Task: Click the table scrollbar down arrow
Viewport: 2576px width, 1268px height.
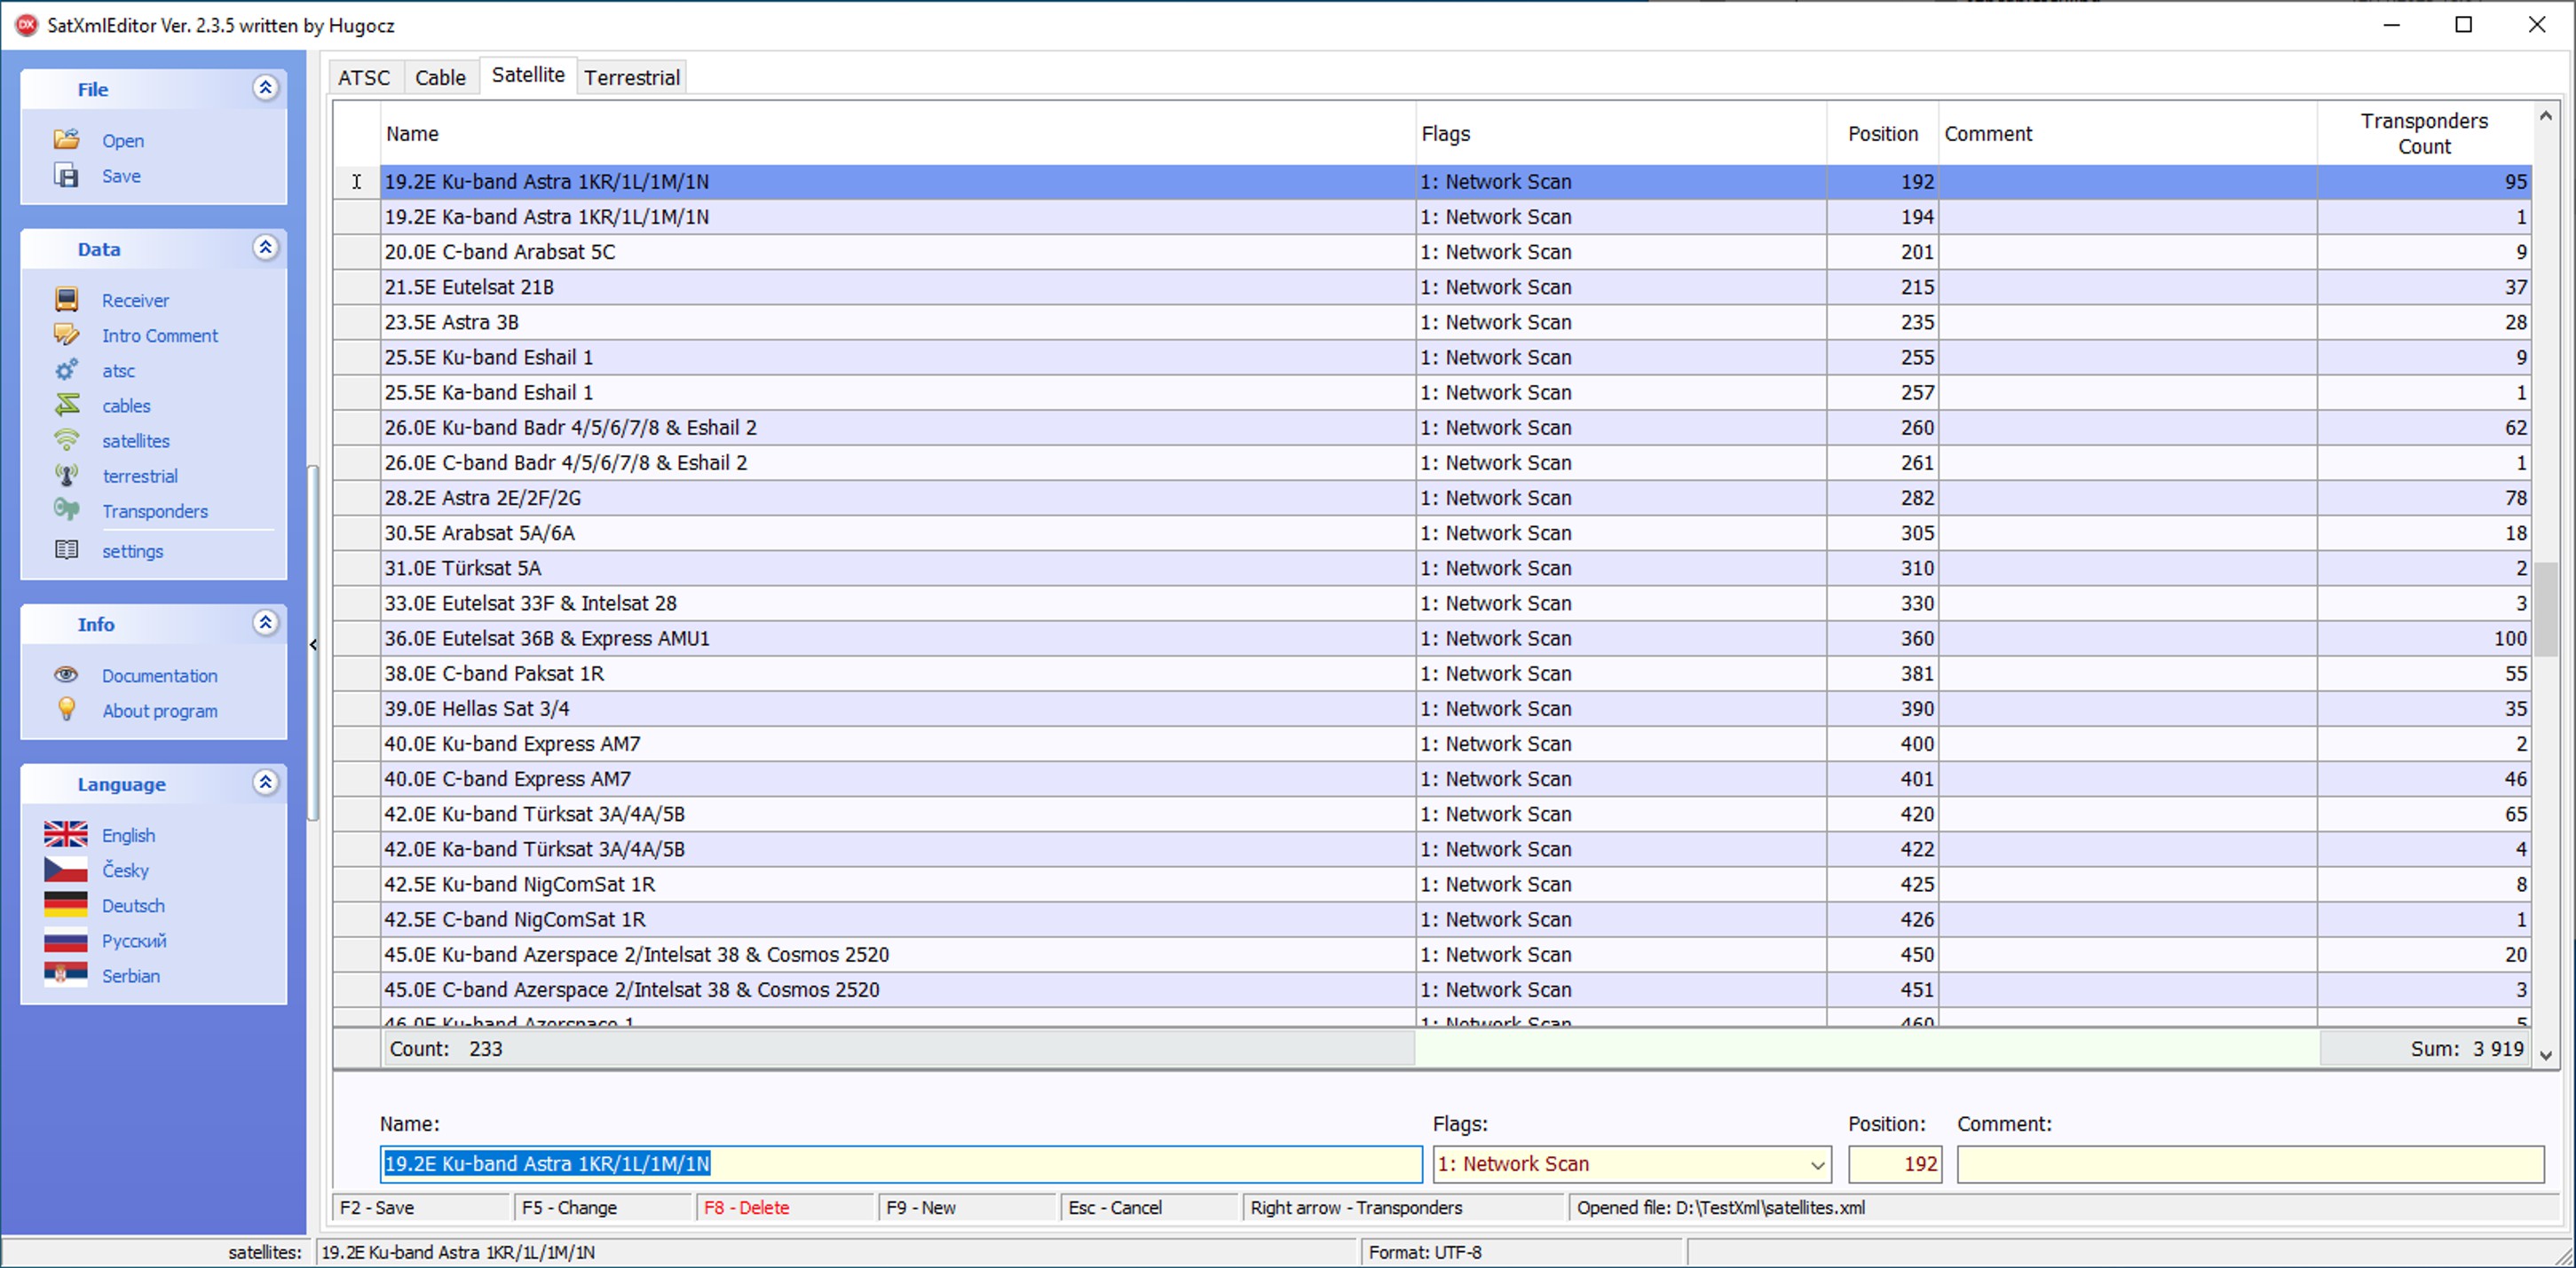Action: point(2546,1055)
